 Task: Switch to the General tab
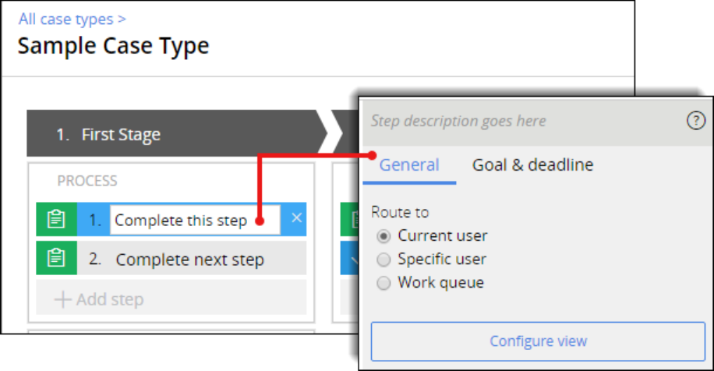click(409, 165)
